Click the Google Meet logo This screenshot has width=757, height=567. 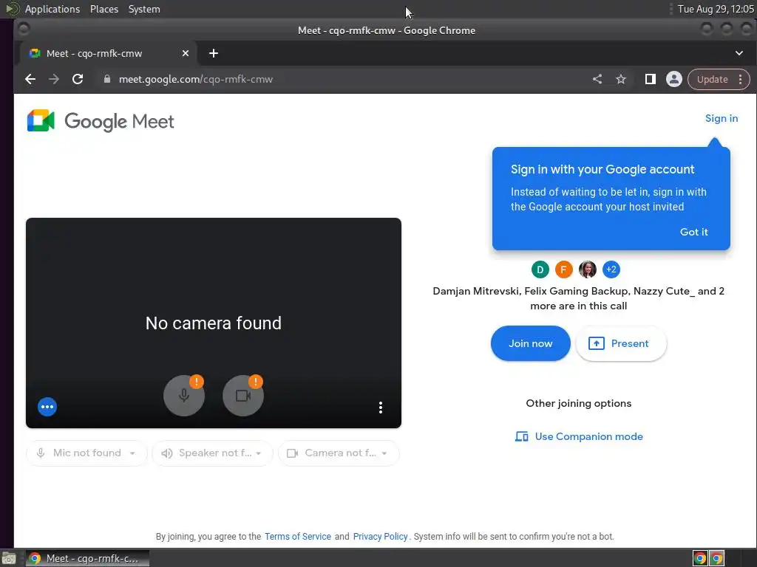pos(101,121)
